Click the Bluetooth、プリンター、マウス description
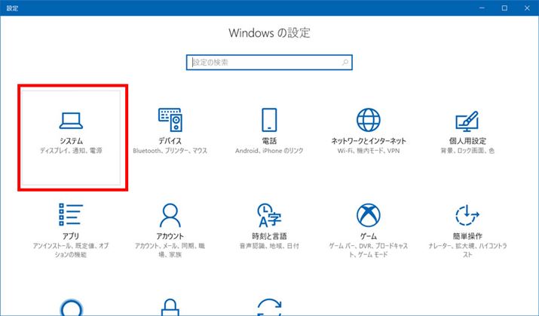This screenshot has height=316, width=539. [x=170, y=151]
